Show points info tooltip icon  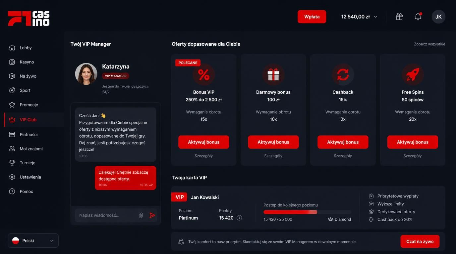tap(239, 218)
